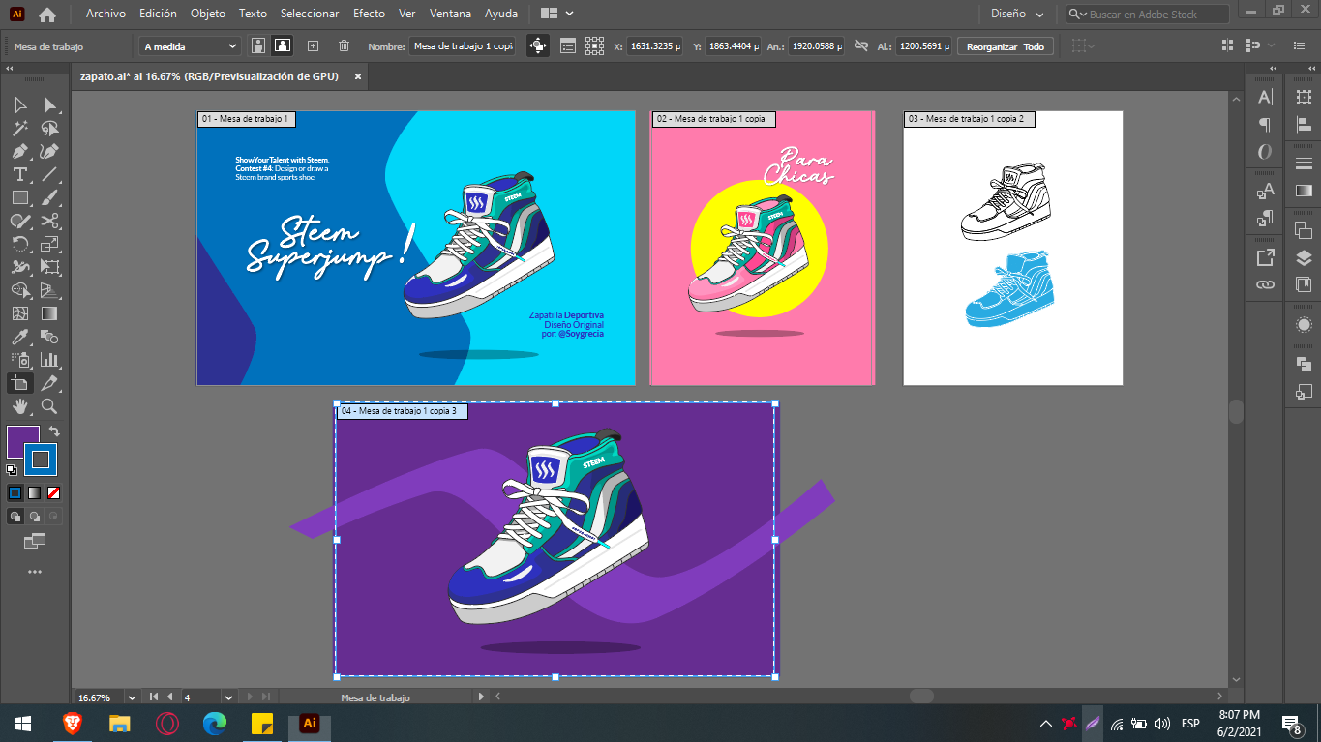Open the artboard navigation dropdown
This screenshot has width=1321, height=742.
pyautogui.click(x=228, y=697)
